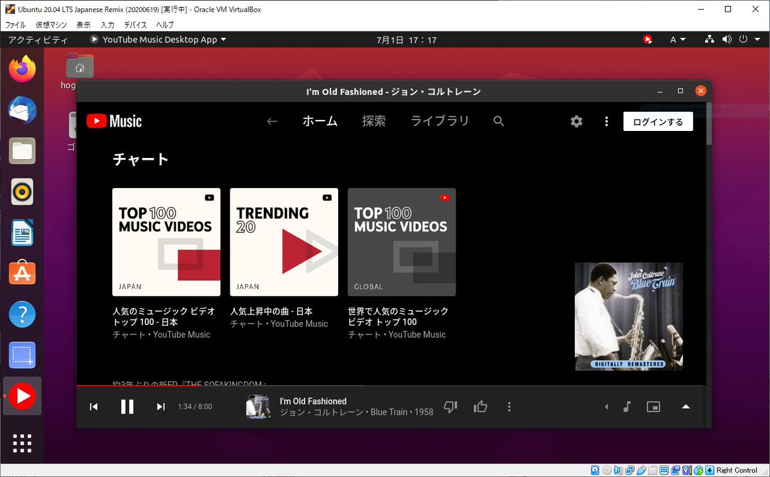The image size is (770, 477).
Task: Open the miniplayer picture-in-picture icon
Action: click(653, 406)
